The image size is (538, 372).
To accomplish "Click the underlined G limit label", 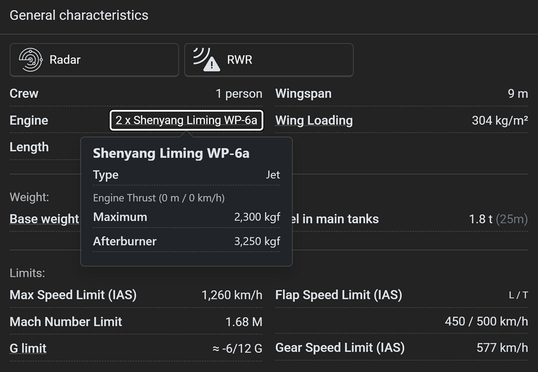I will [x=28, y=348].
